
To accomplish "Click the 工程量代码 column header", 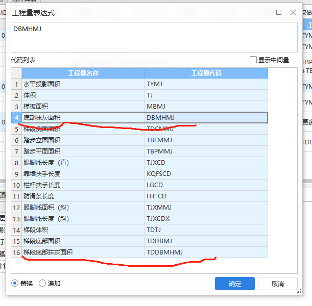I will pos(206,73).
